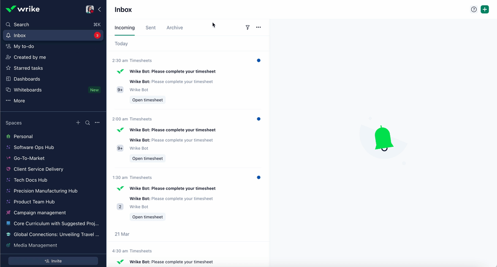Open inbox more actions ellipsis menu

tap(258, 27)
